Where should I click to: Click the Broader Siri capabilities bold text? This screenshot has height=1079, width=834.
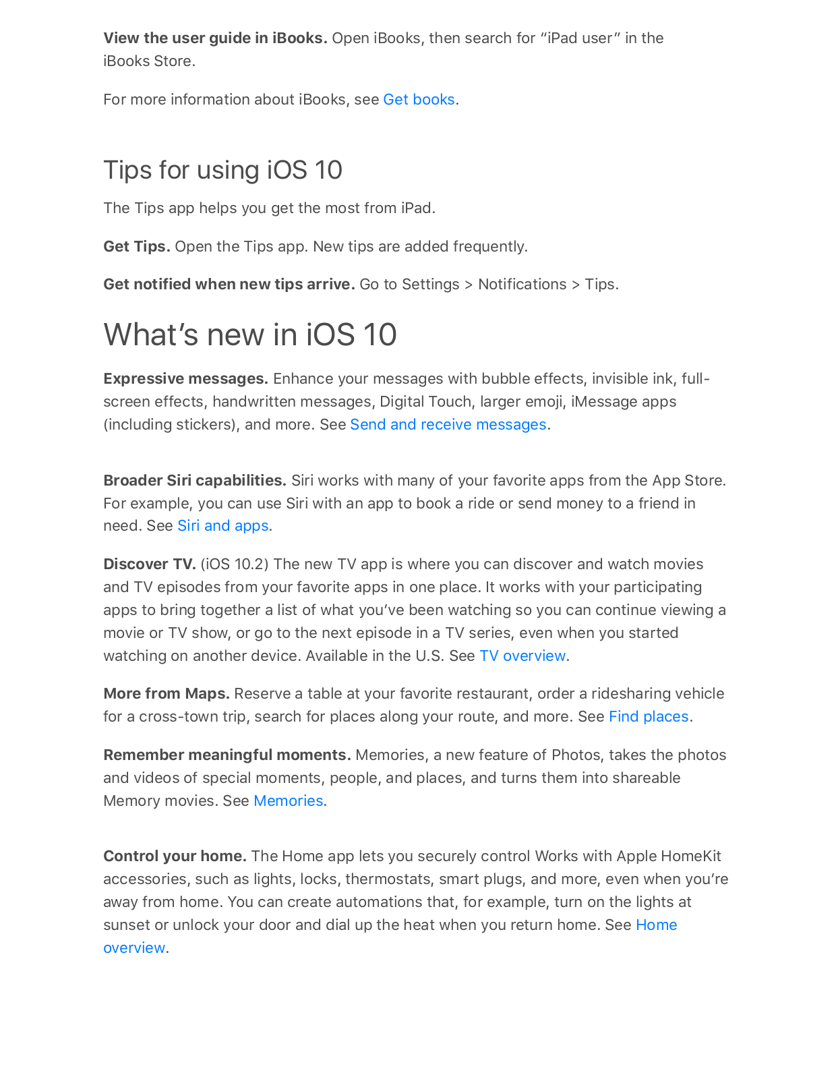[x=195, y=481]
